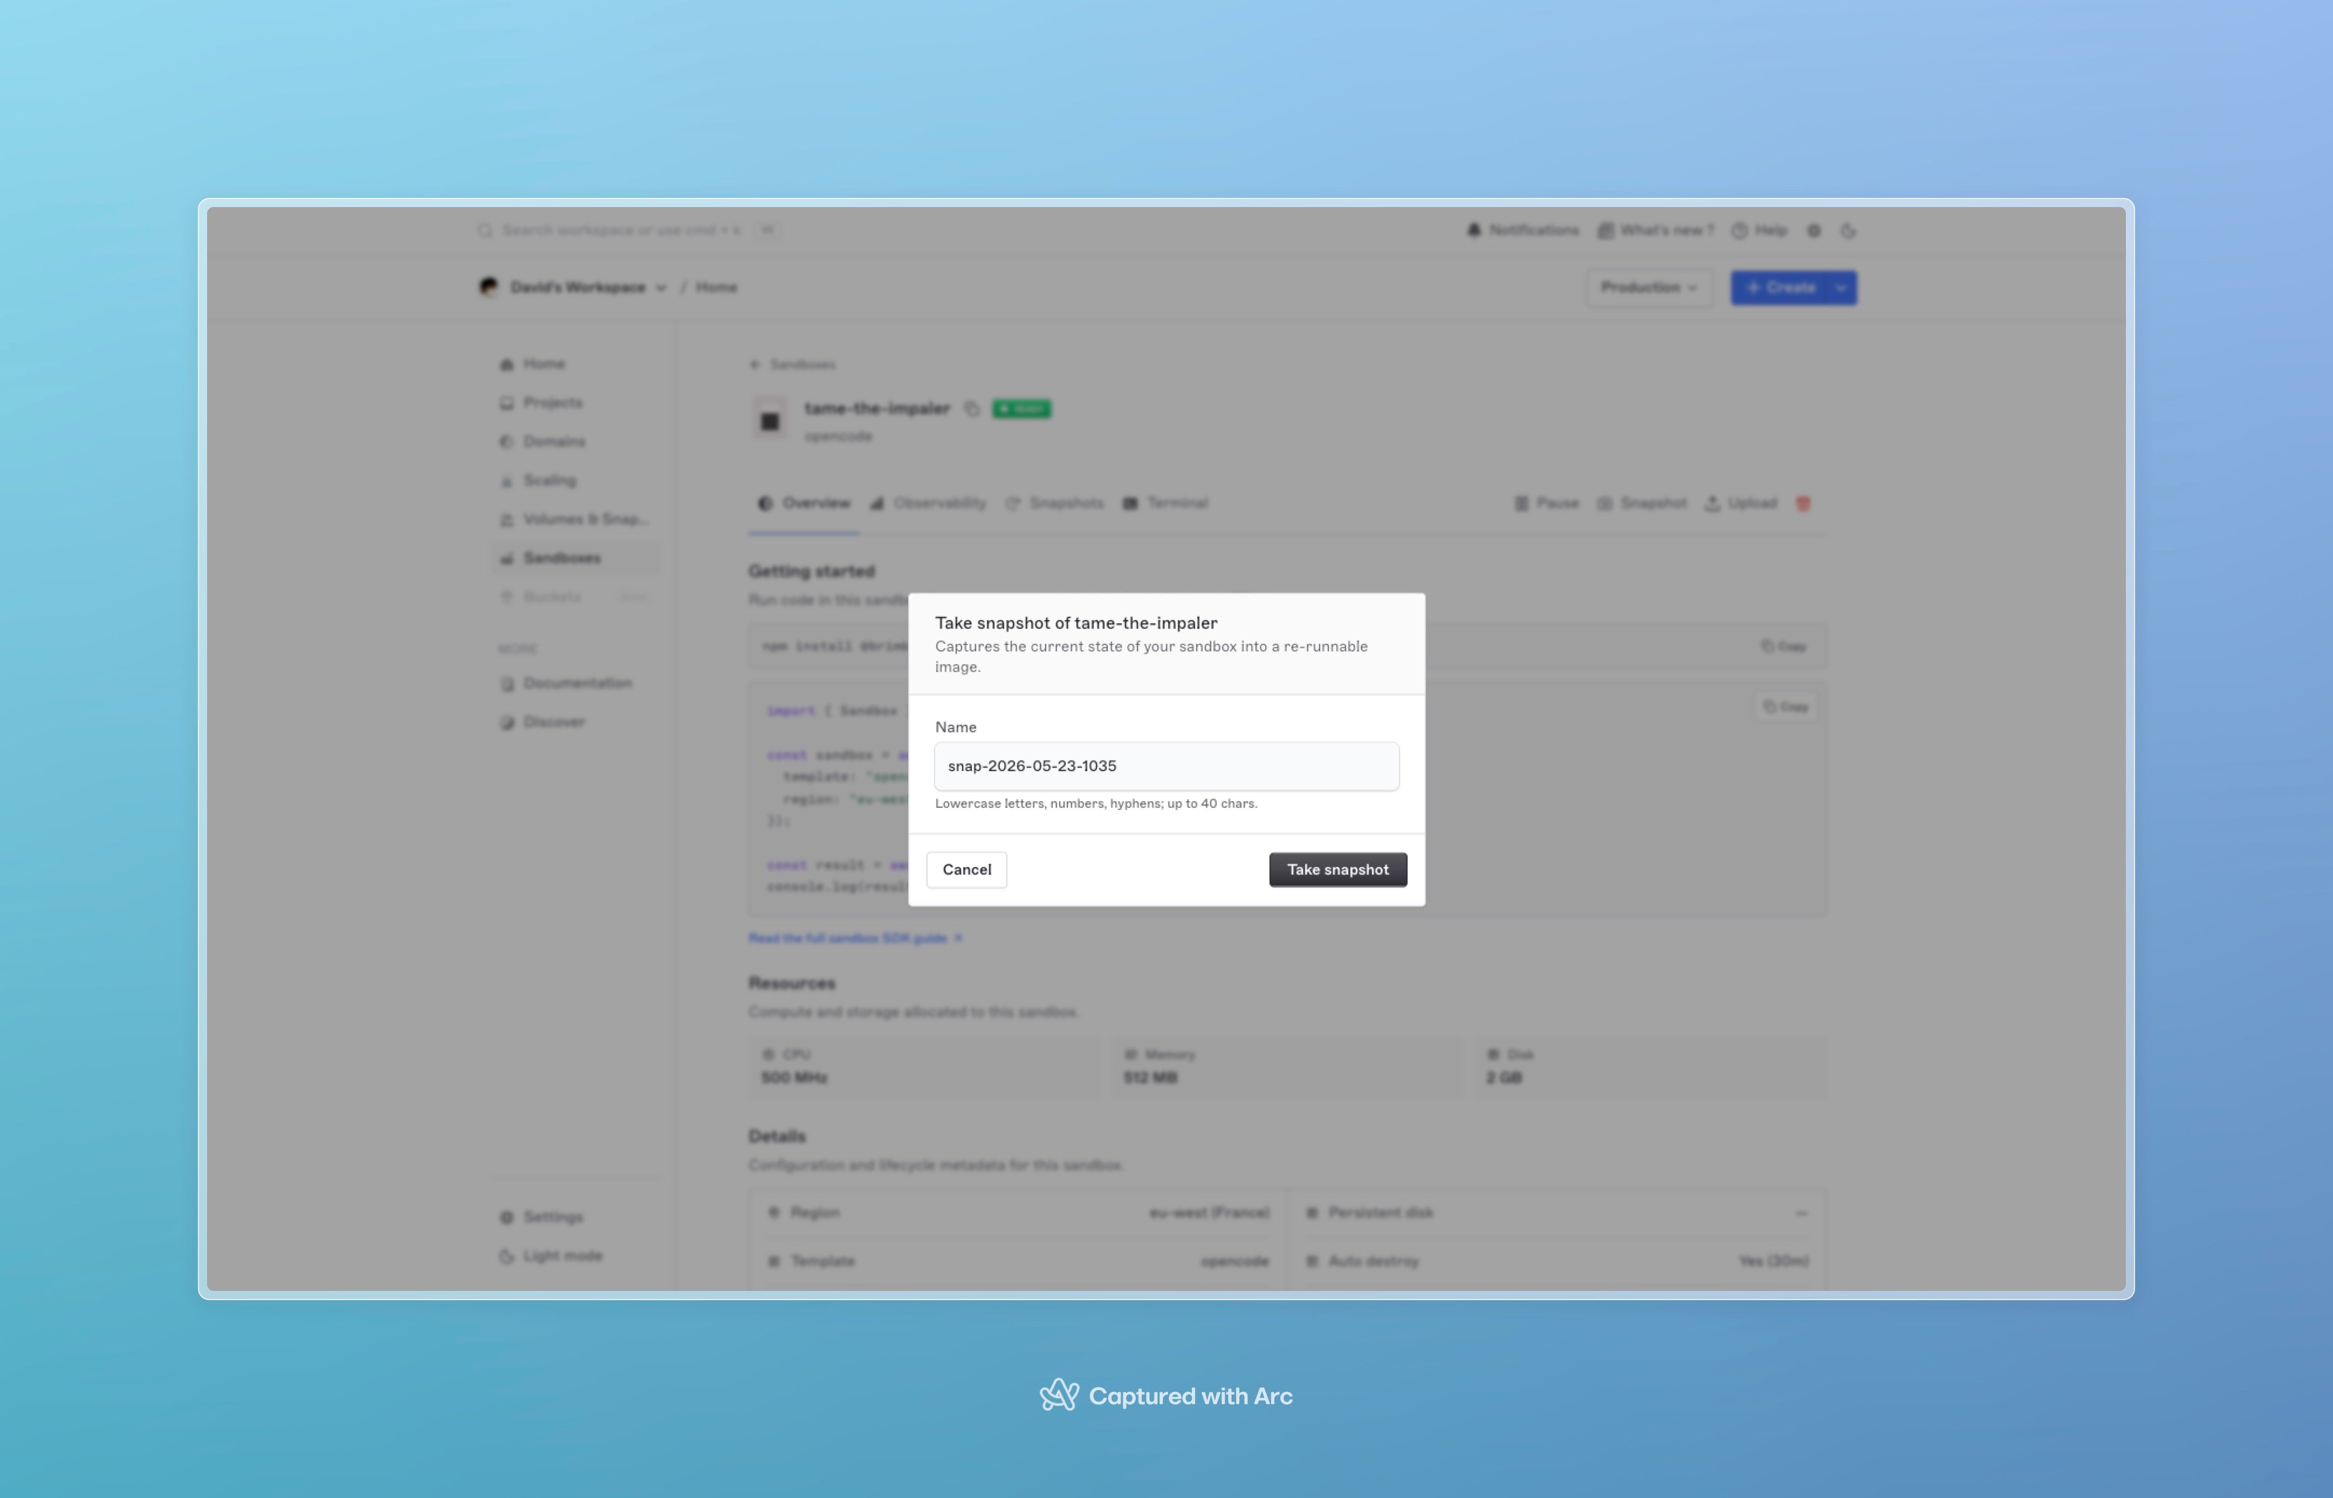Click the Snapshot action in toolbar

1642,503
